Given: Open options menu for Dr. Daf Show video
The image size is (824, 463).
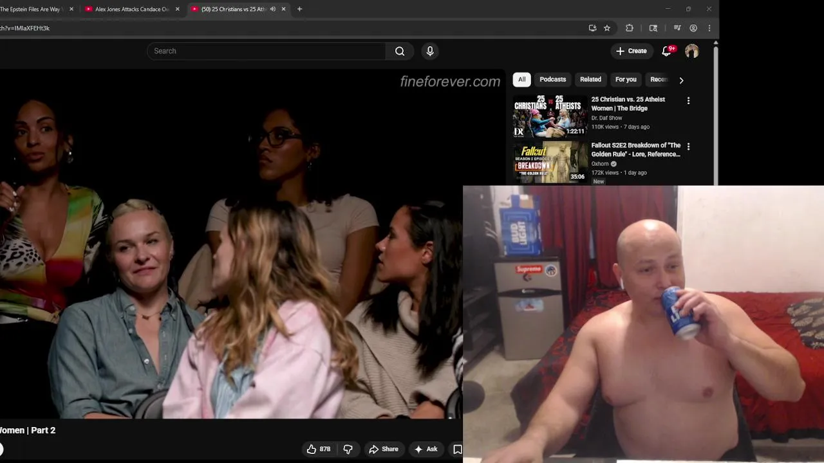Looking at the screenshot, I should 688,101.
